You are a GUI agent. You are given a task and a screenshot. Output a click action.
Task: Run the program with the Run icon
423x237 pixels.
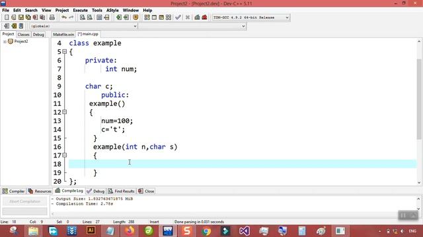154,18
